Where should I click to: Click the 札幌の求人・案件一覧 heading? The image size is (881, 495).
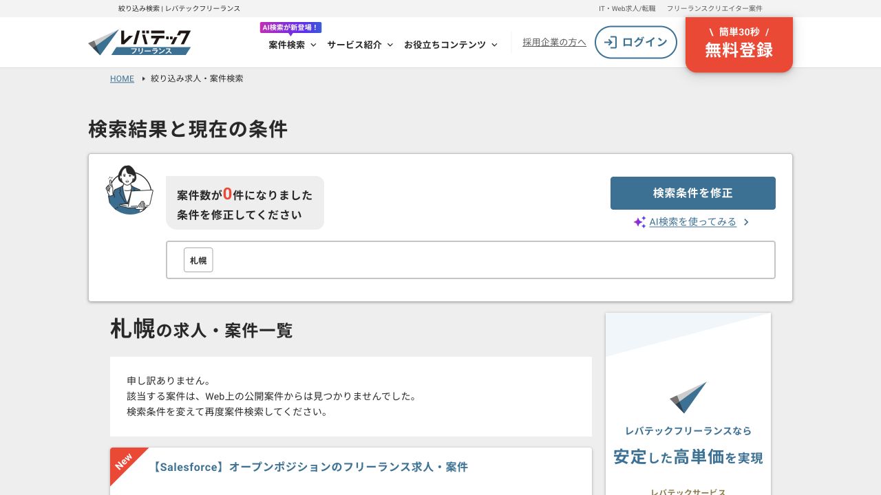click(201, 329)
